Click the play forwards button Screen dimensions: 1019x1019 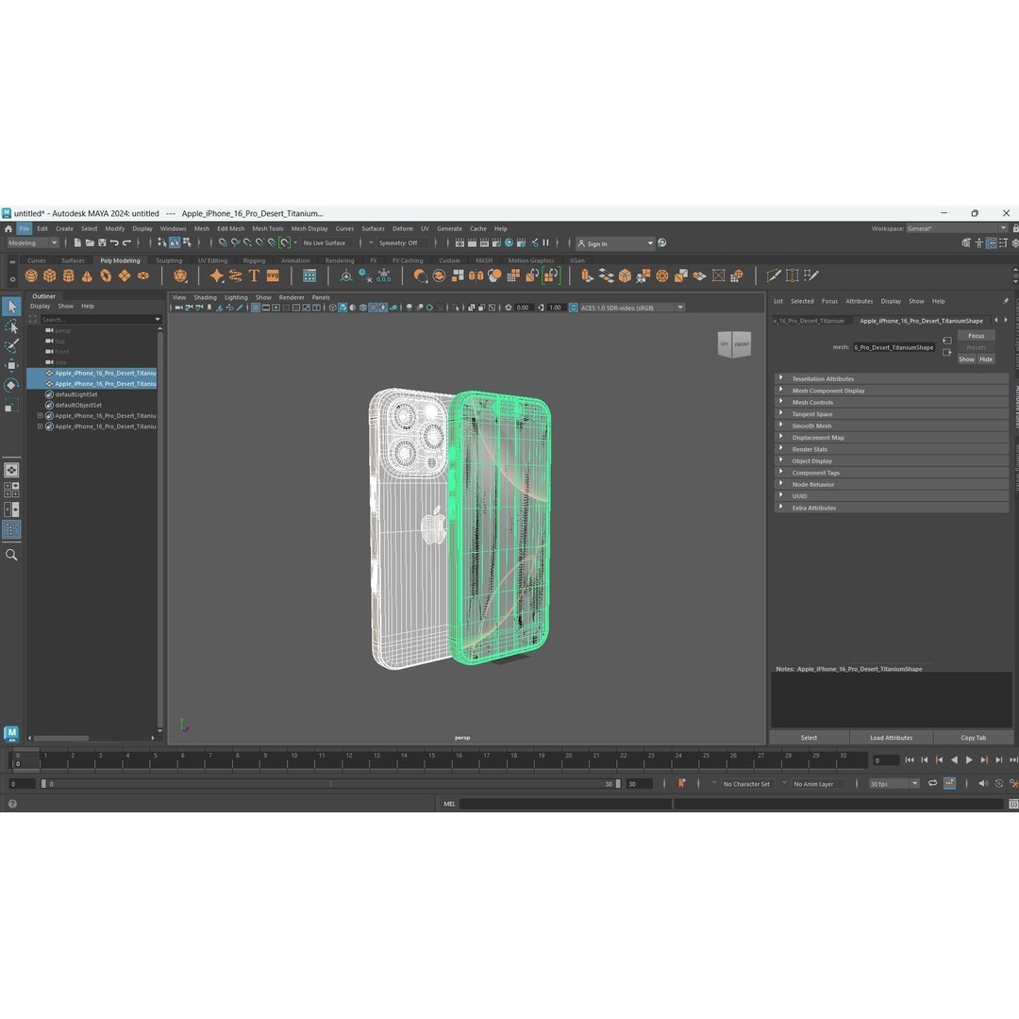(x=969, y=760)
